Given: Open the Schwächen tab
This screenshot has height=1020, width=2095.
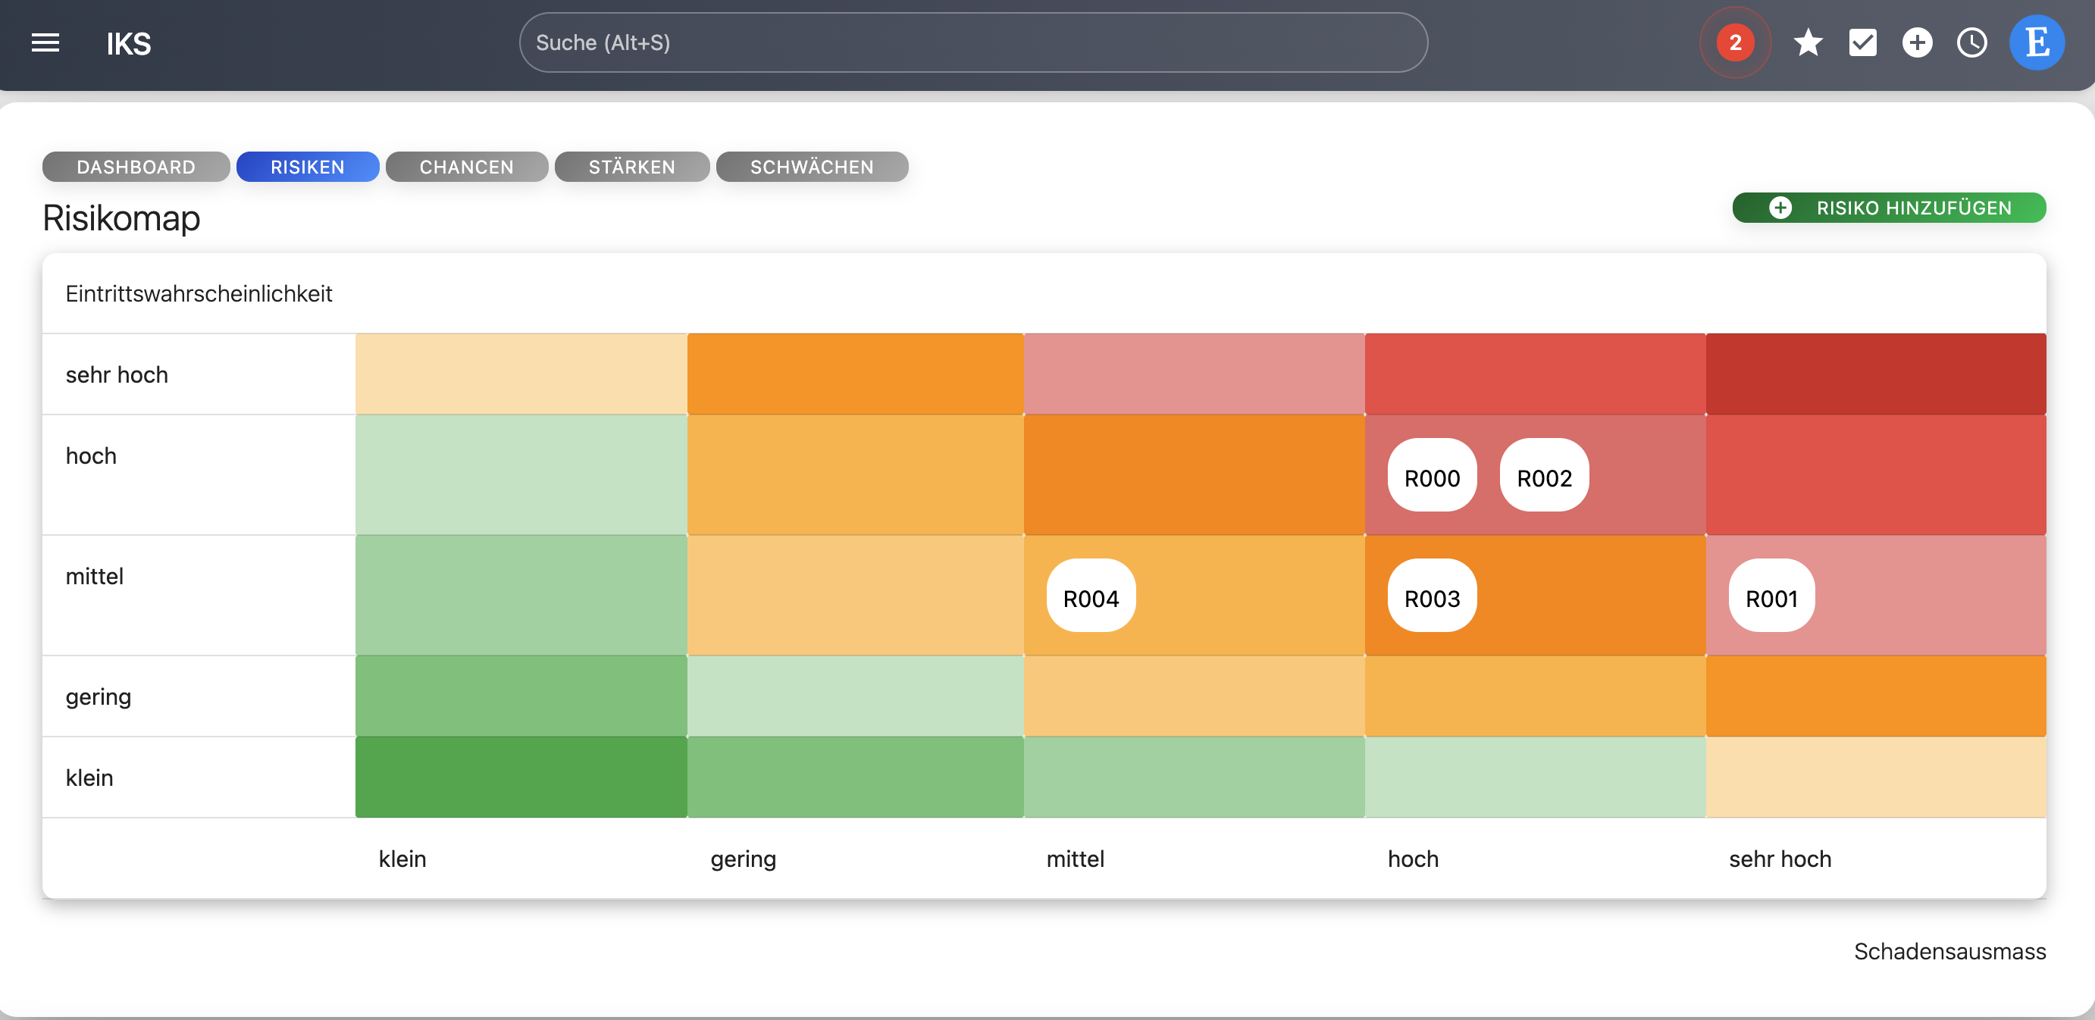Looking at the screenshot, I should tap(811, 167).
